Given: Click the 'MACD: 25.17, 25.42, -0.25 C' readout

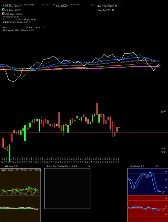Looking at the screenshot, I should point(16,22).
